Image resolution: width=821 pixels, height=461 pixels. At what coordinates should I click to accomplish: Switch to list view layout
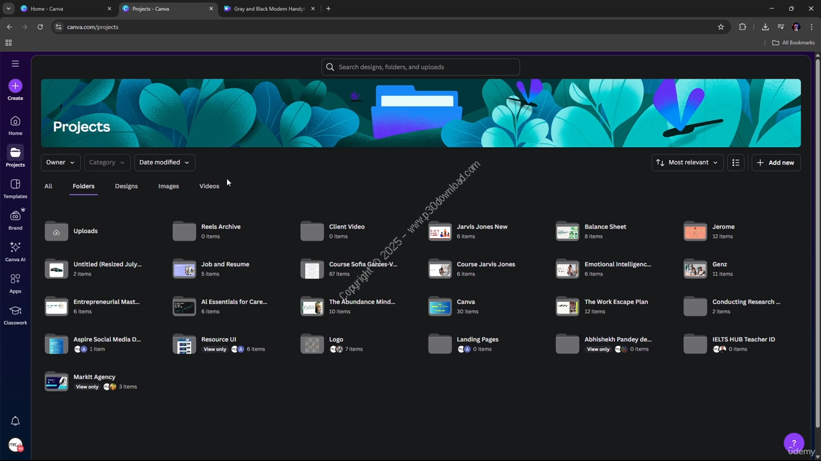coord(736,163)
